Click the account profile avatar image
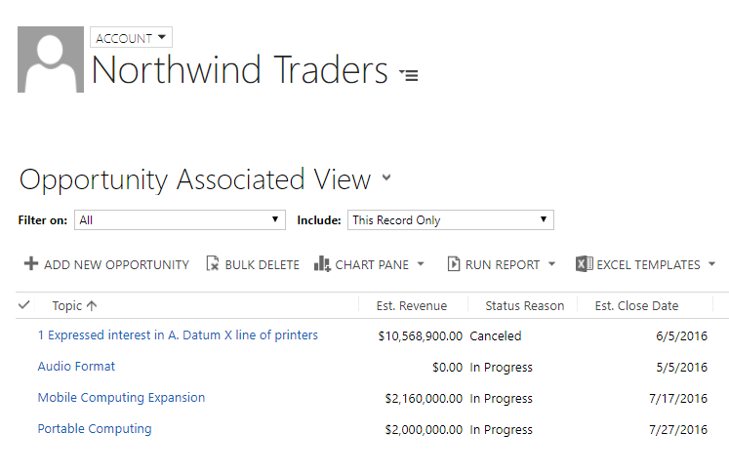Screen dimensions: 729x472 click(51, 59)
